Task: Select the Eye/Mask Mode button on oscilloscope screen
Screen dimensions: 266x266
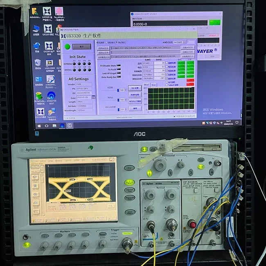Action: 35,167
